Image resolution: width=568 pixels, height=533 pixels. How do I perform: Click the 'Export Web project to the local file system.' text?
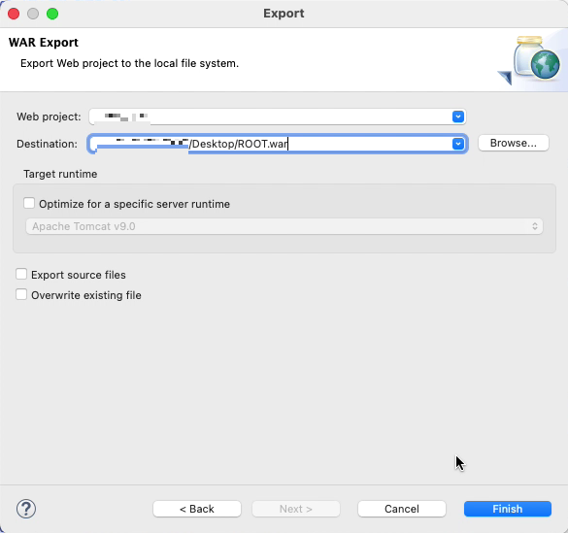coord(130,63)
